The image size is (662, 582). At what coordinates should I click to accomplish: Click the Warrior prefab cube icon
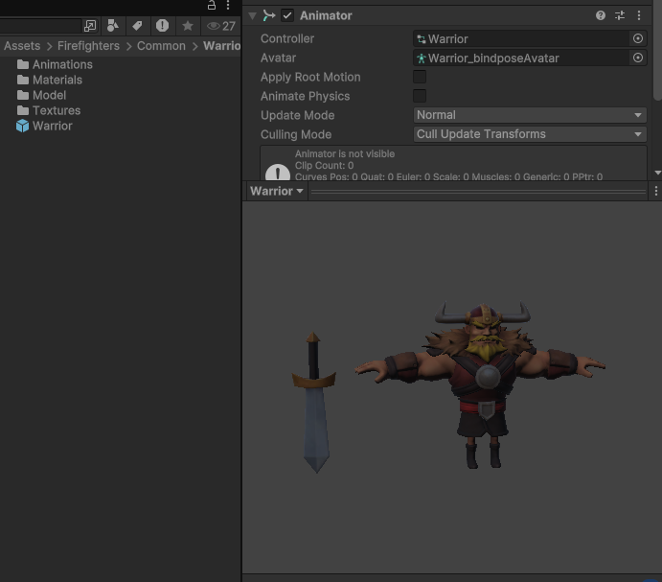pyautogui.click(x=22, y=126)
